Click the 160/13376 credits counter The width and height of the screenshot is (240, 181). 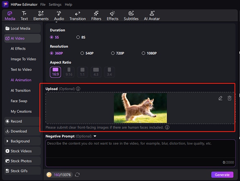[x=62, y=175]
